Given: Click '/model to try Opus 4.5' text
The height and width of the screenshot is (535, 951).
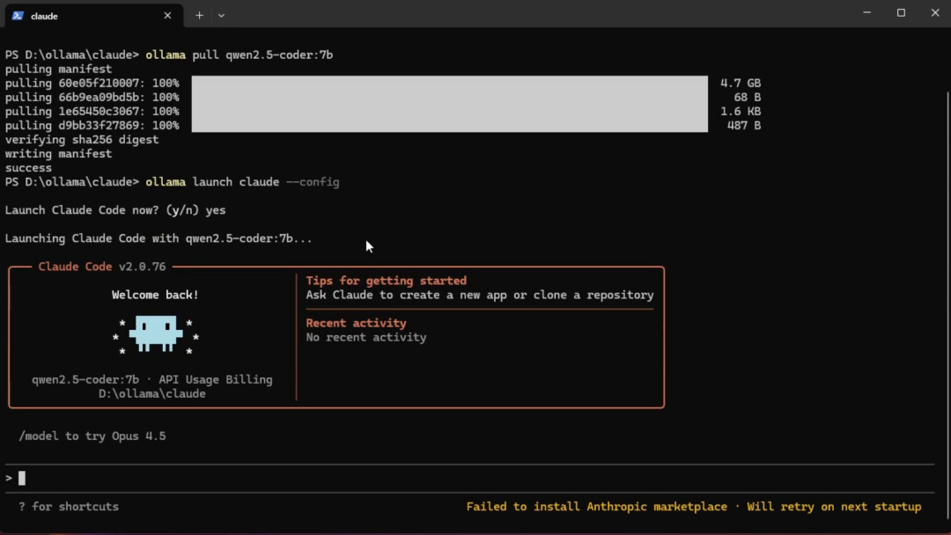Looking at the screenshot, I should pos(92,436).
